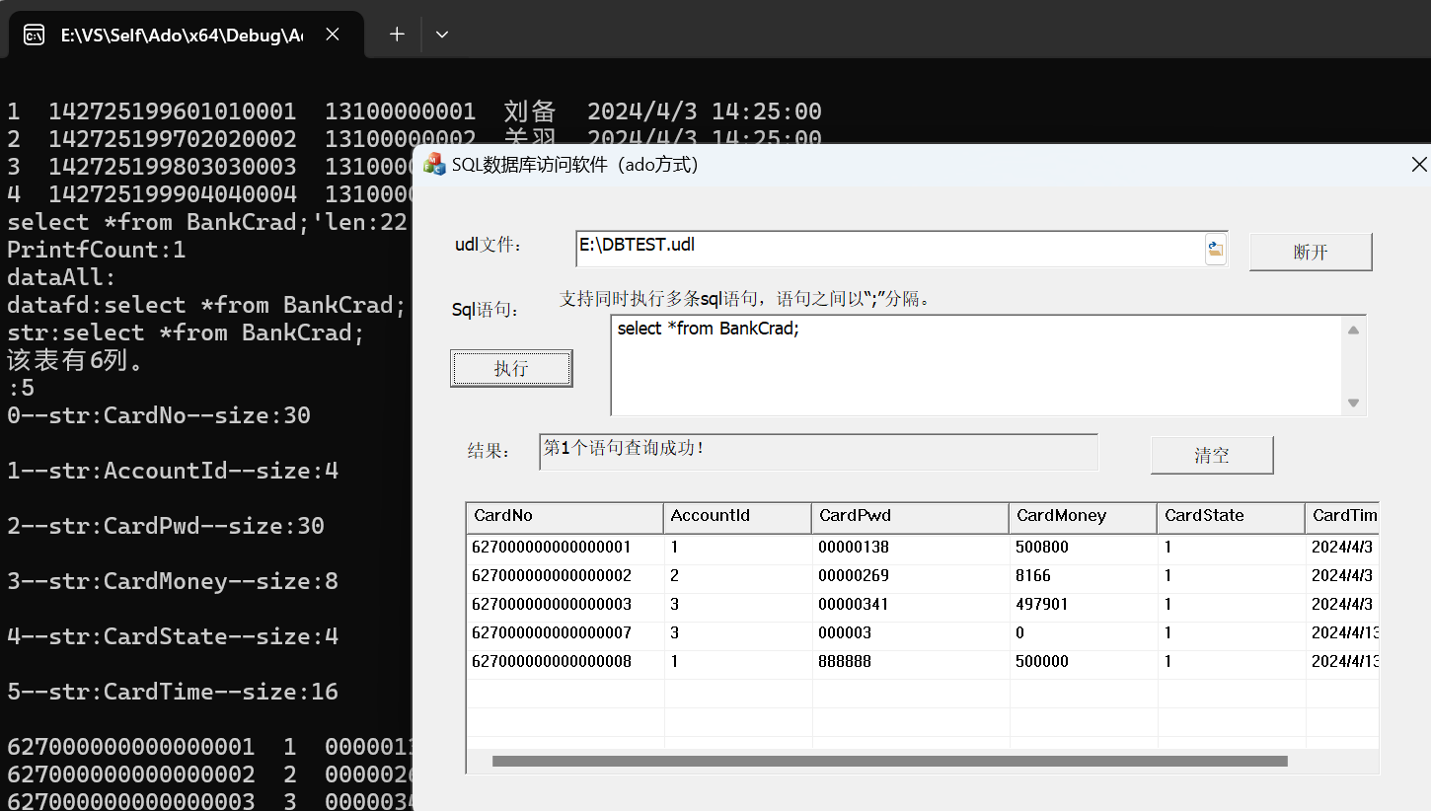The width and height of the screenshot is (1431, 811).
Task: Click the table horizontal scrollbar thumb
Action: click(x=889, y=761)
